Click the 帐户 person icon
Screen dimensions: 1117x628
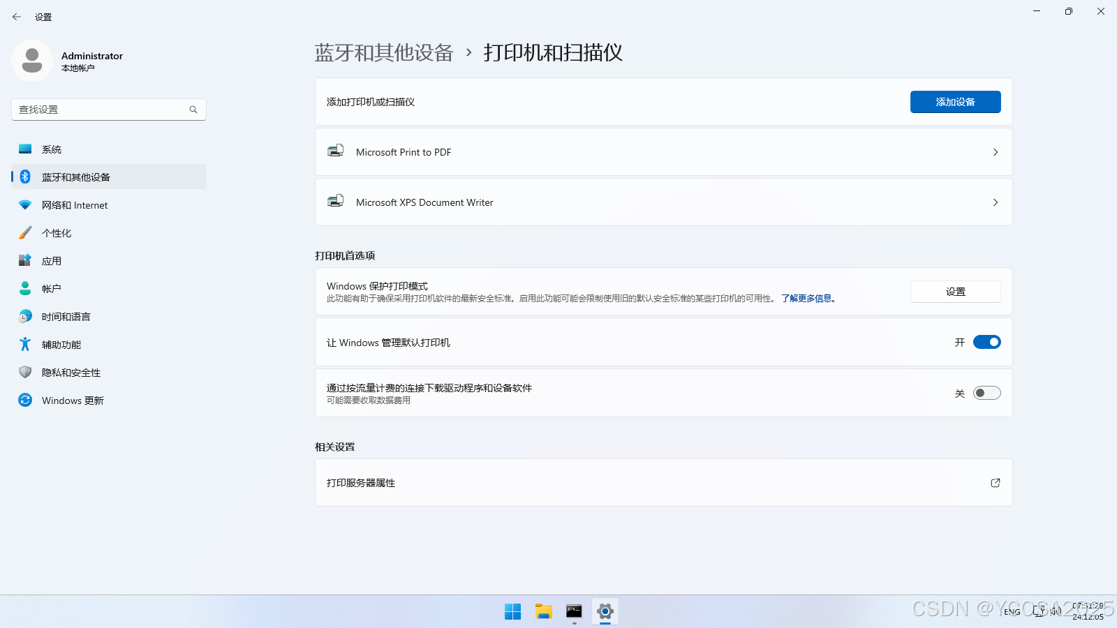(25, 288)
